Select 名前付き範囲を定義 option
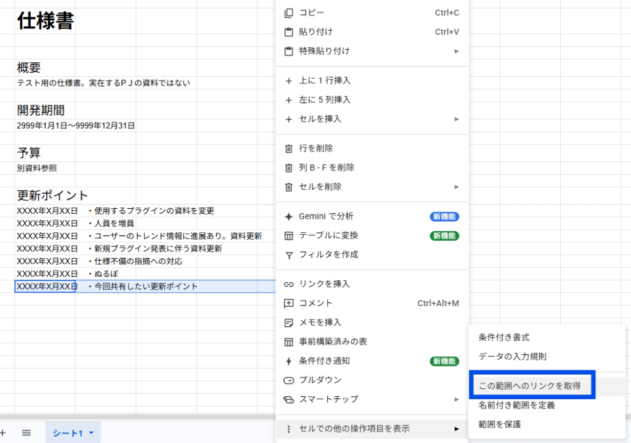This screenshot has height=443, width=631. tap(516, 405)
